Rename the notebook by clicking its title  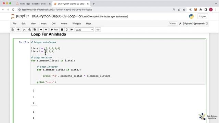pos(56,16)
